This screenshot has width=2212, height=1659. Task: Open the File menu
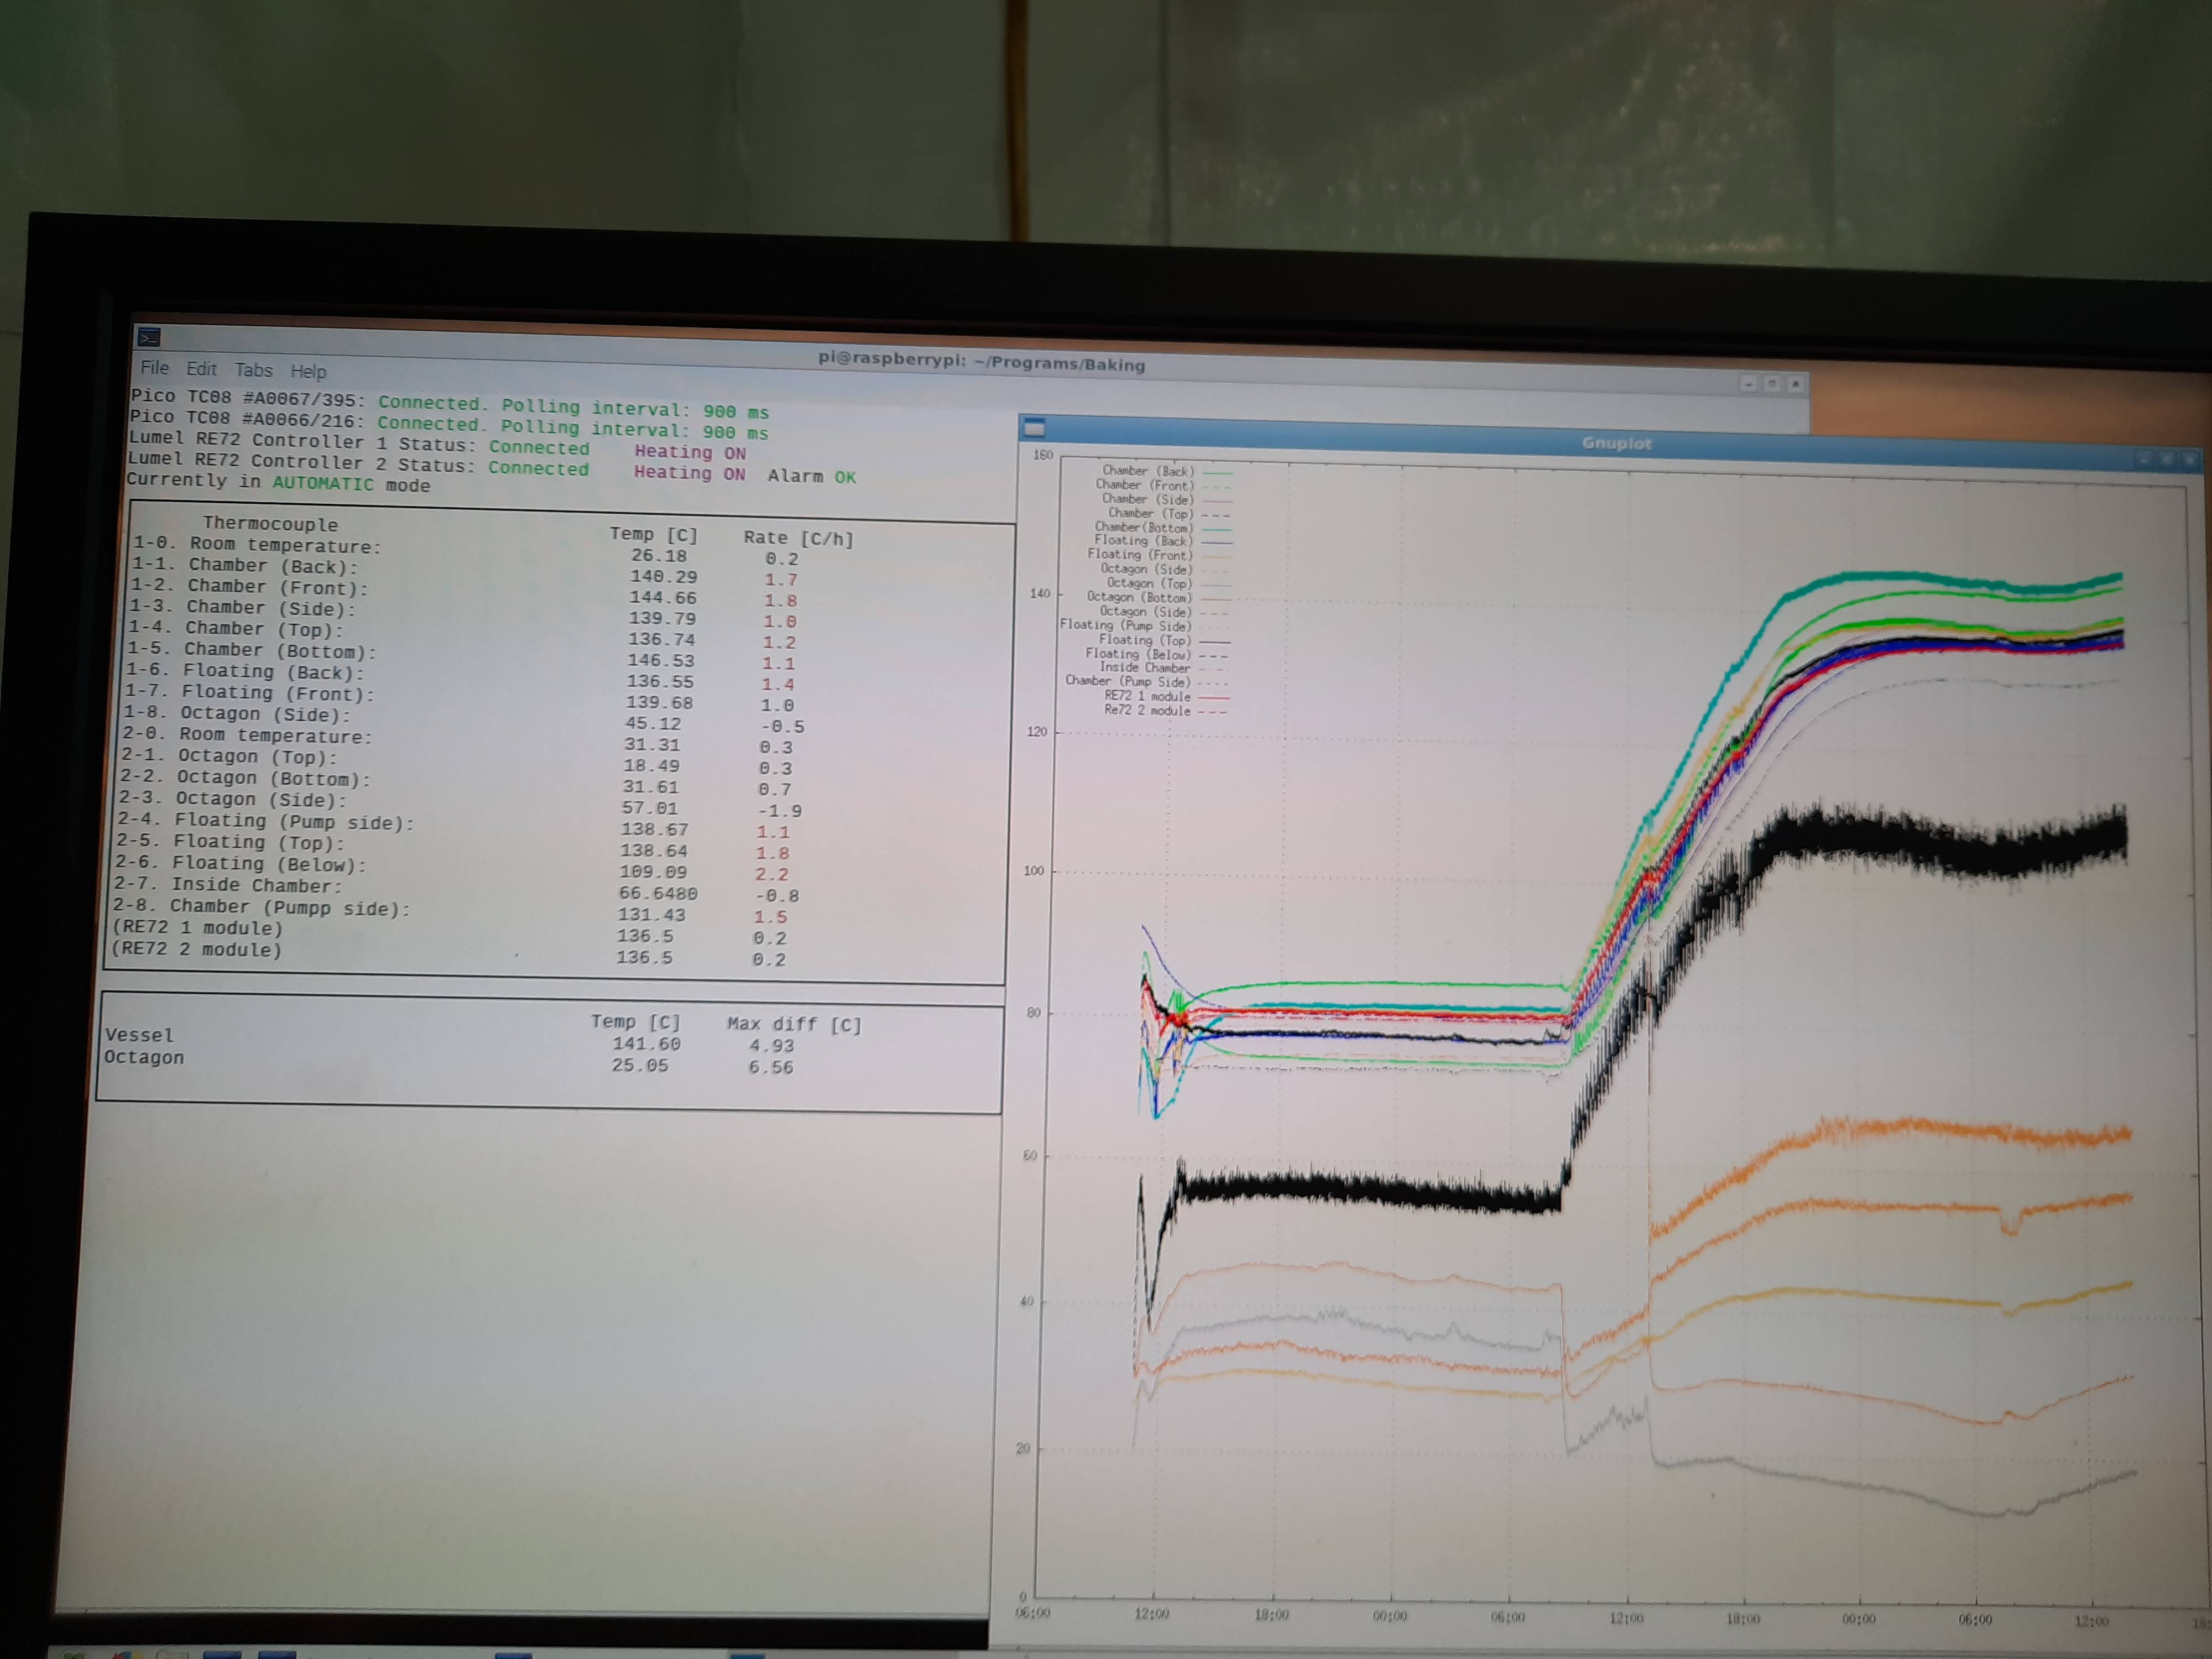point(154,367)
